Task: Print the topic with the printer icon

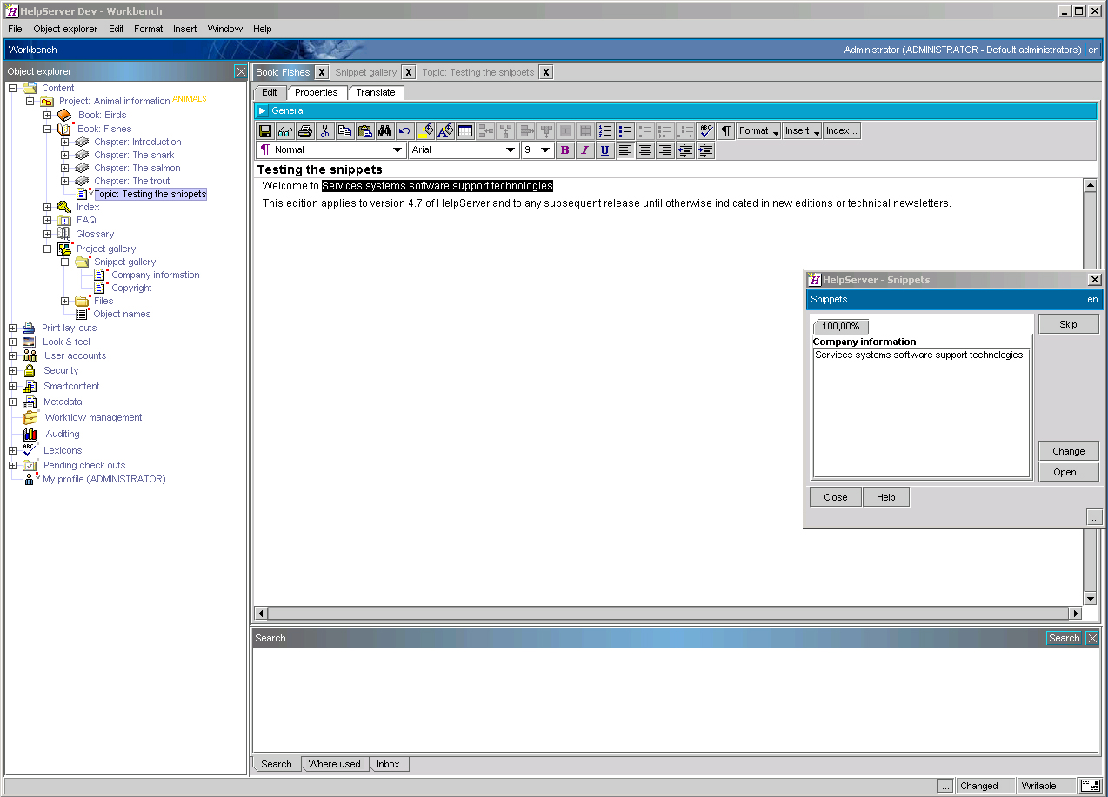Action: 305,131
